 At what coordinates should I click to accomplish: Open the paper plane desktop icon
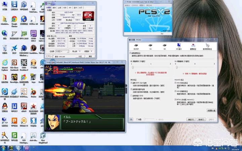(14, 35)
